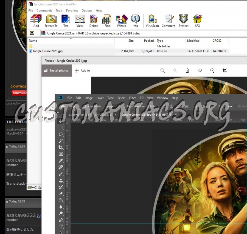Select the Frame tool
Screen dimensions: 247x234
(61, 154)
